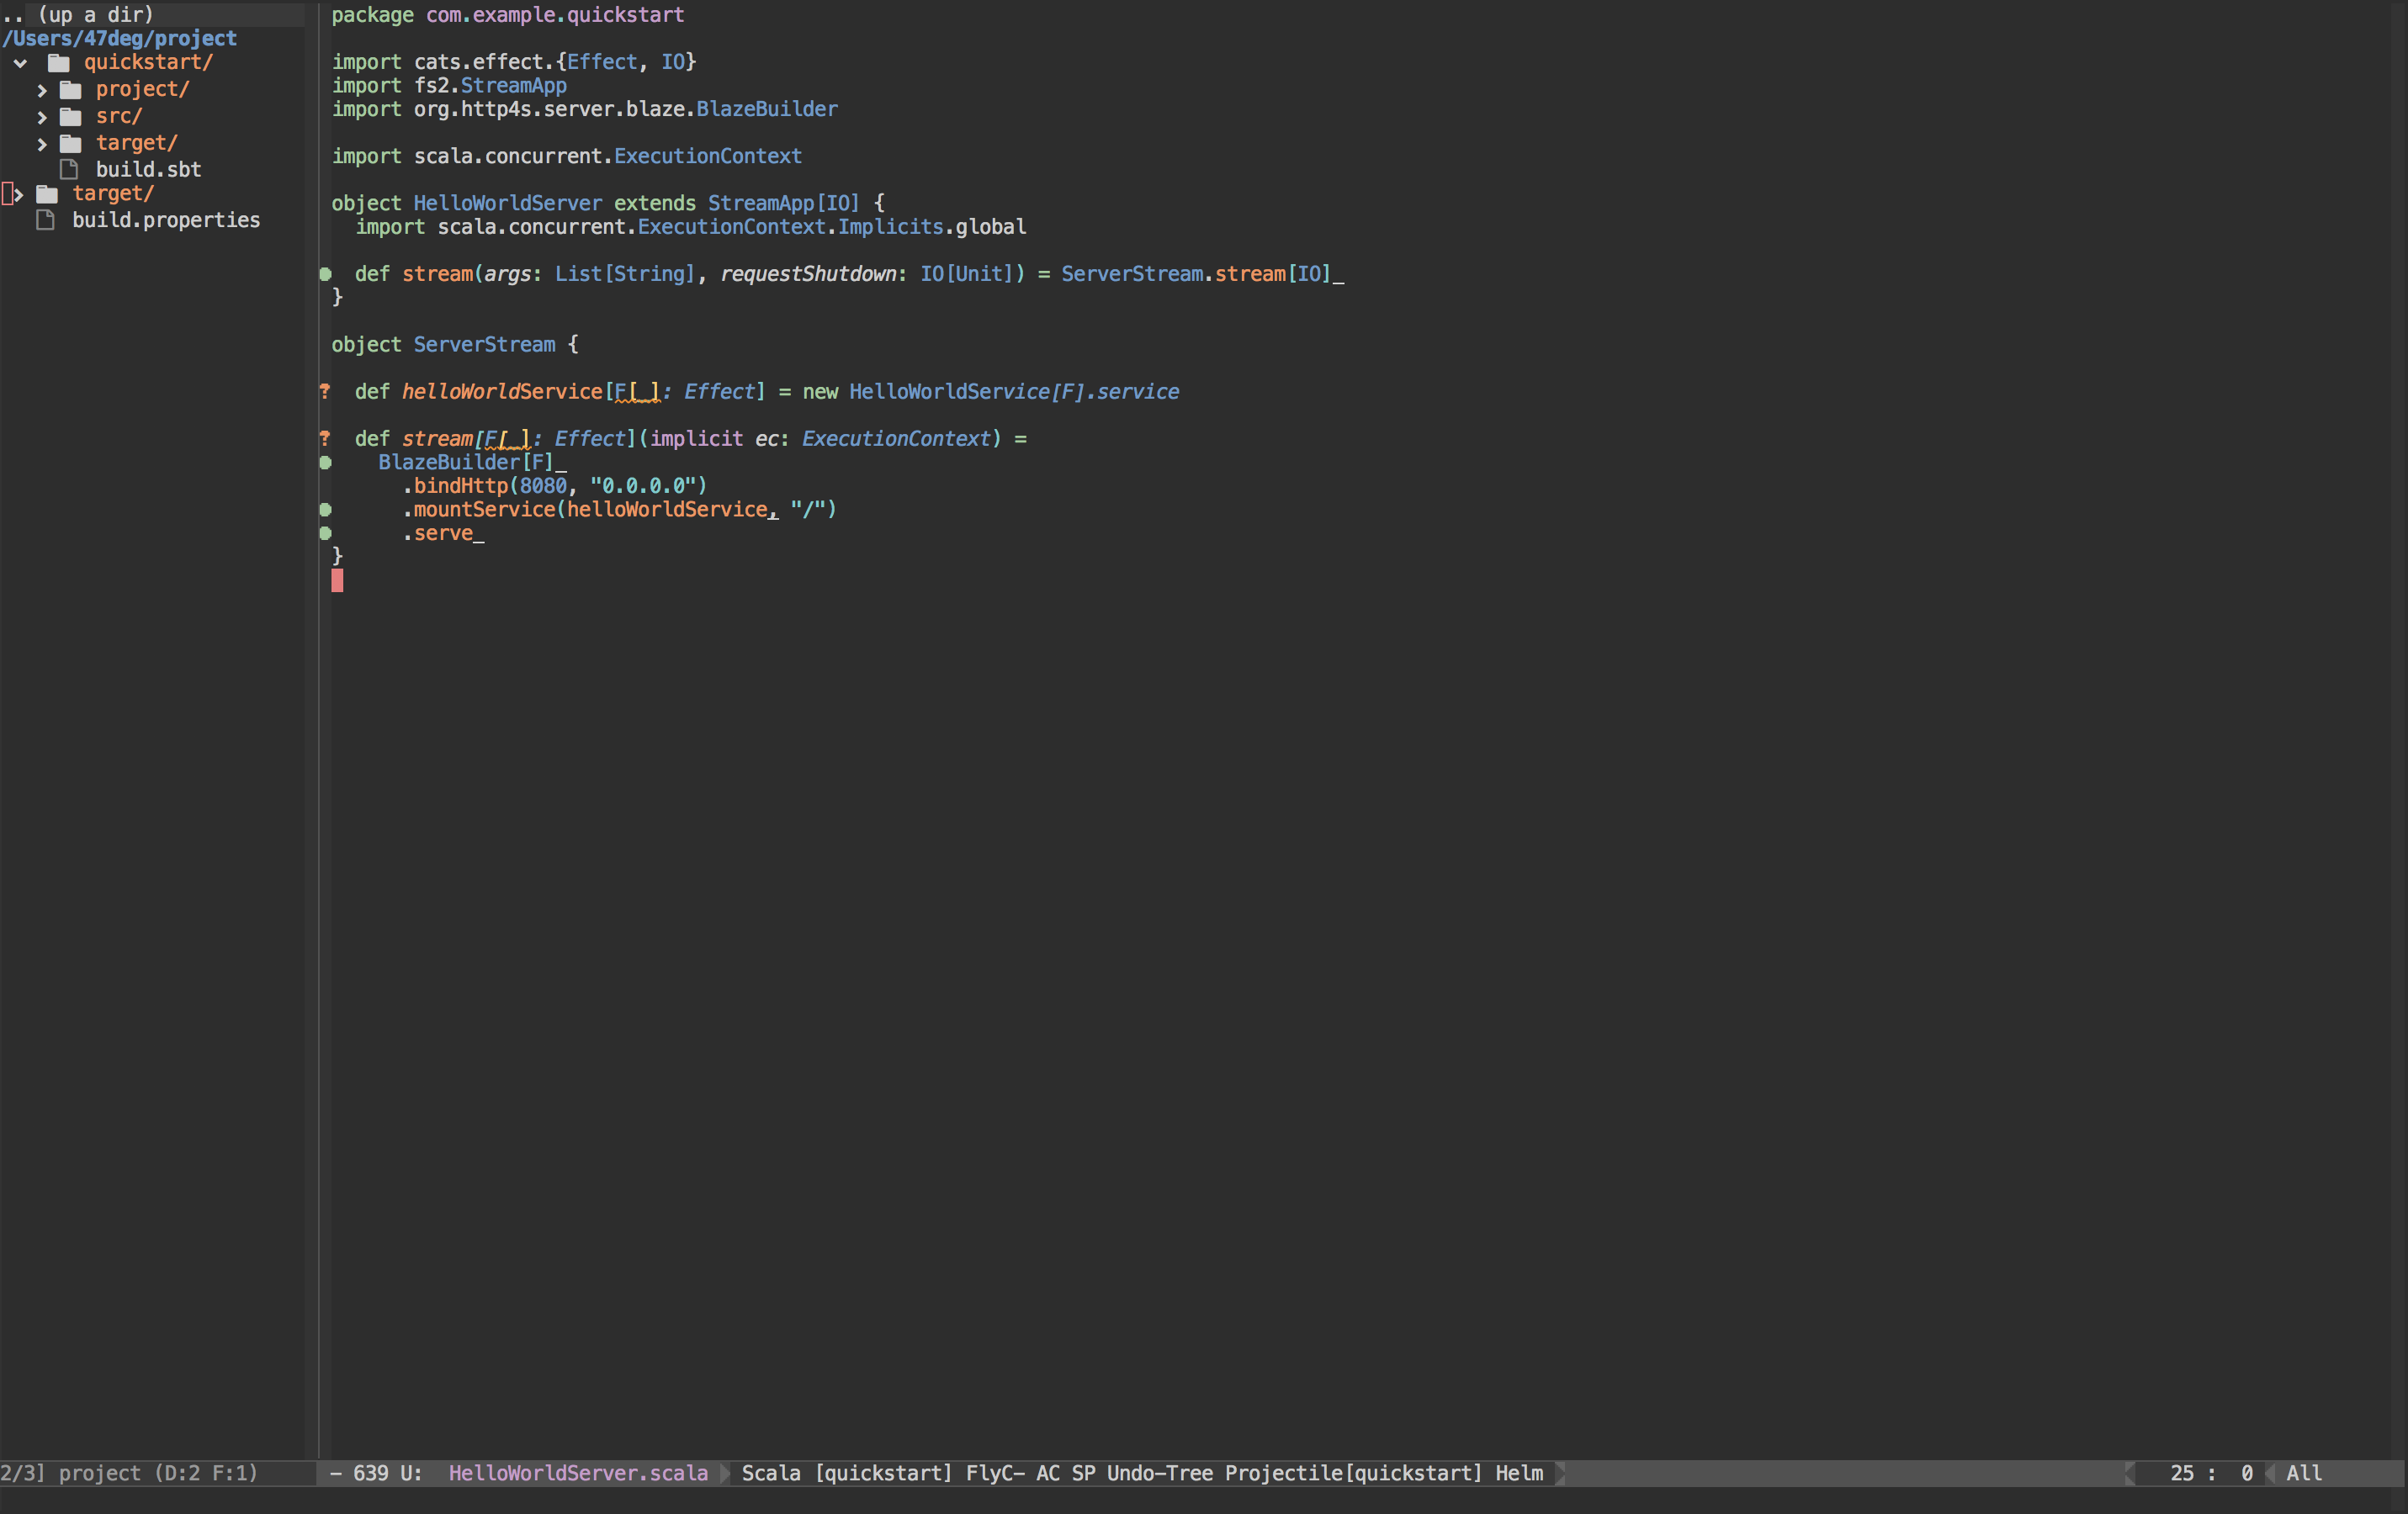2408x1514 pixels.
Task: Click the green marker beside .mountService line
Action: (325, 510)
